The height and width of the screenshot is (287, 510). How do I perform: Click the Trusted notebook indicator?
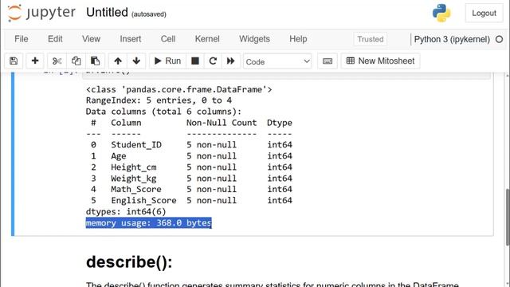370,39
